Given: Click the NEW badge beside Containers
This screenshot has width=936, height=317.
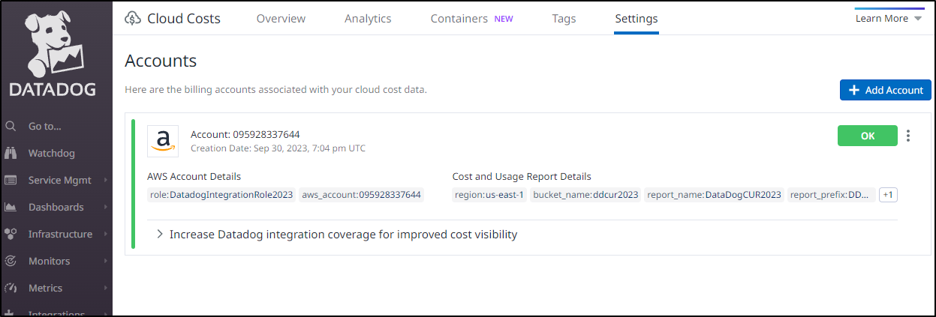Looking at the screenshot, I should [x=504, y=19].
